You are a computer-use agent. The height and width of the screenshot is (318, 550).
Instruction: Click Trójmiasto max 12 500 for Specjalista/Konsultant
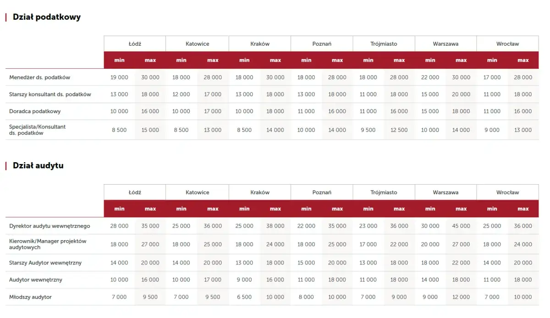tap(399, 130)
